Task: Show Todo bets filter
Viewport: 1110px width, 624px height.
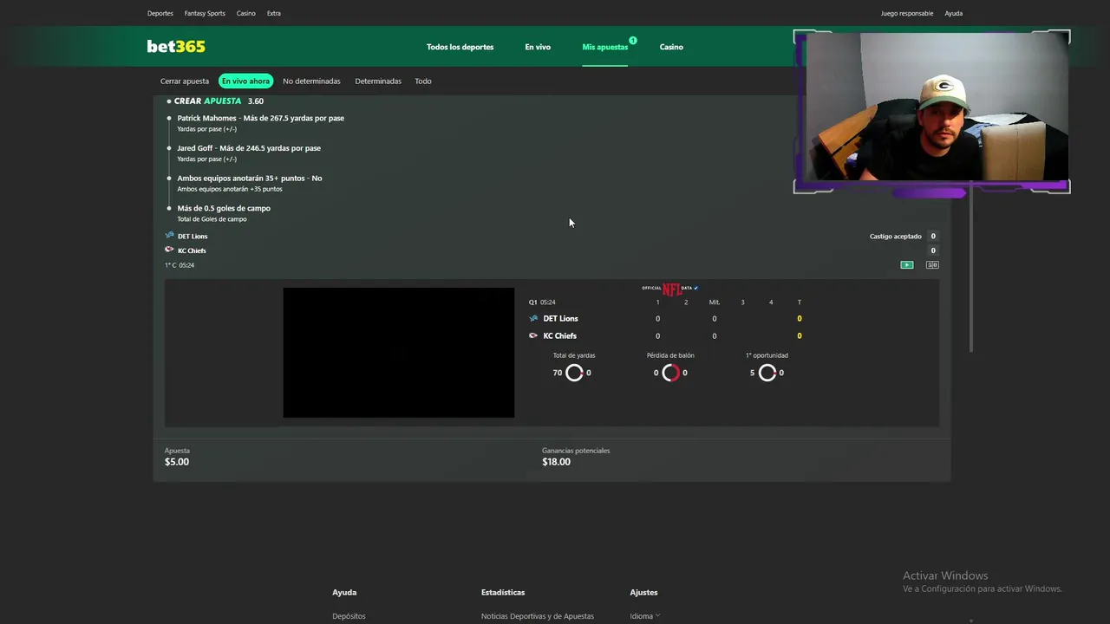Action: [422, 81]
